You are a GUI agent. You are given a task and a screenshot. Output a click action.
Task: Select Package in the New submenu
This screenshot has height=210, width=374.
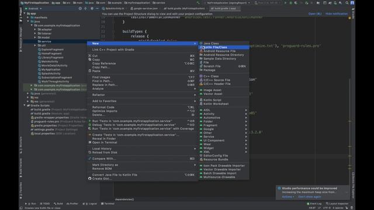(x=224, y=70)
